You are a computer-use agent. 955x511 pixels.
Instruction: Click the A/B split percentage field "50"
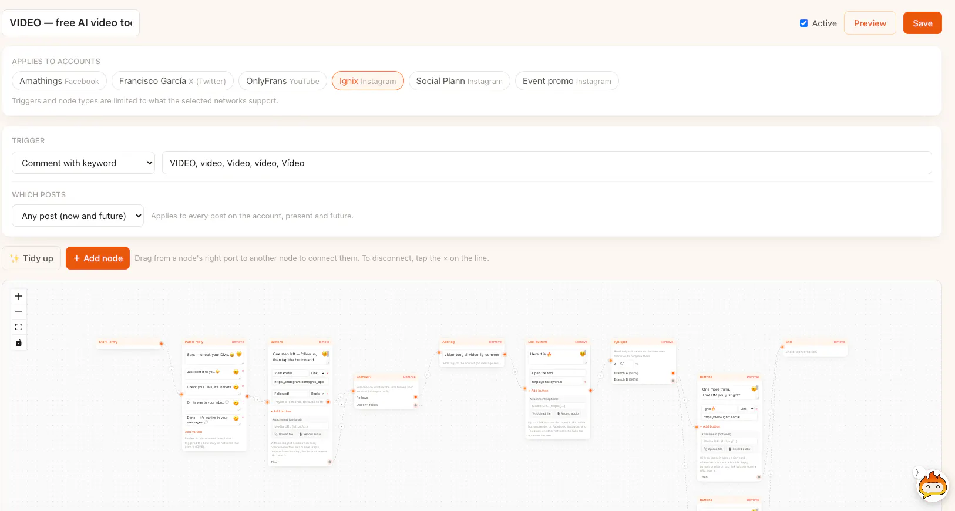pos(626,364)
